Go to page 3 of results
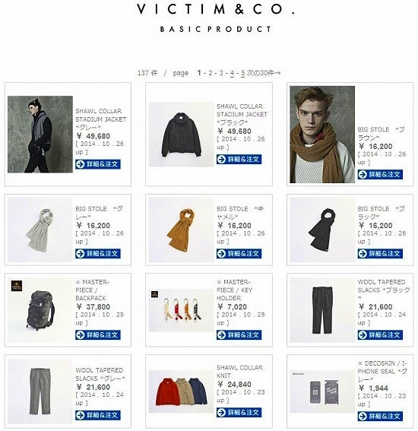Image resolution: width=418 pixels, height=431 pixels. pos(221,73)
